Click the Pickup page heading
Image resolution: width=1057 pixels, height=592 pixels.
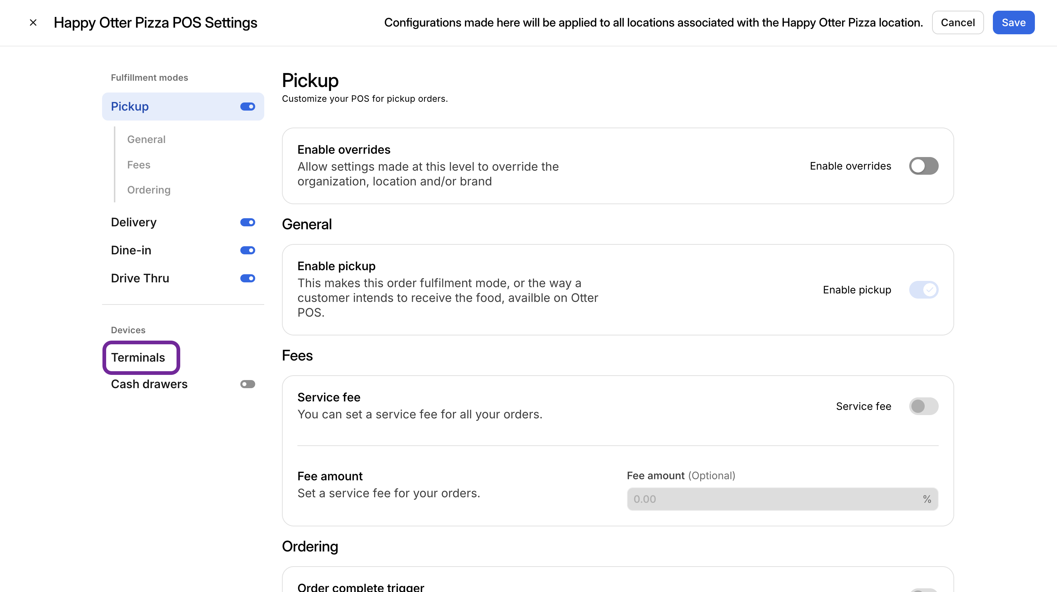pyautogui.click(x=310, y=80)
